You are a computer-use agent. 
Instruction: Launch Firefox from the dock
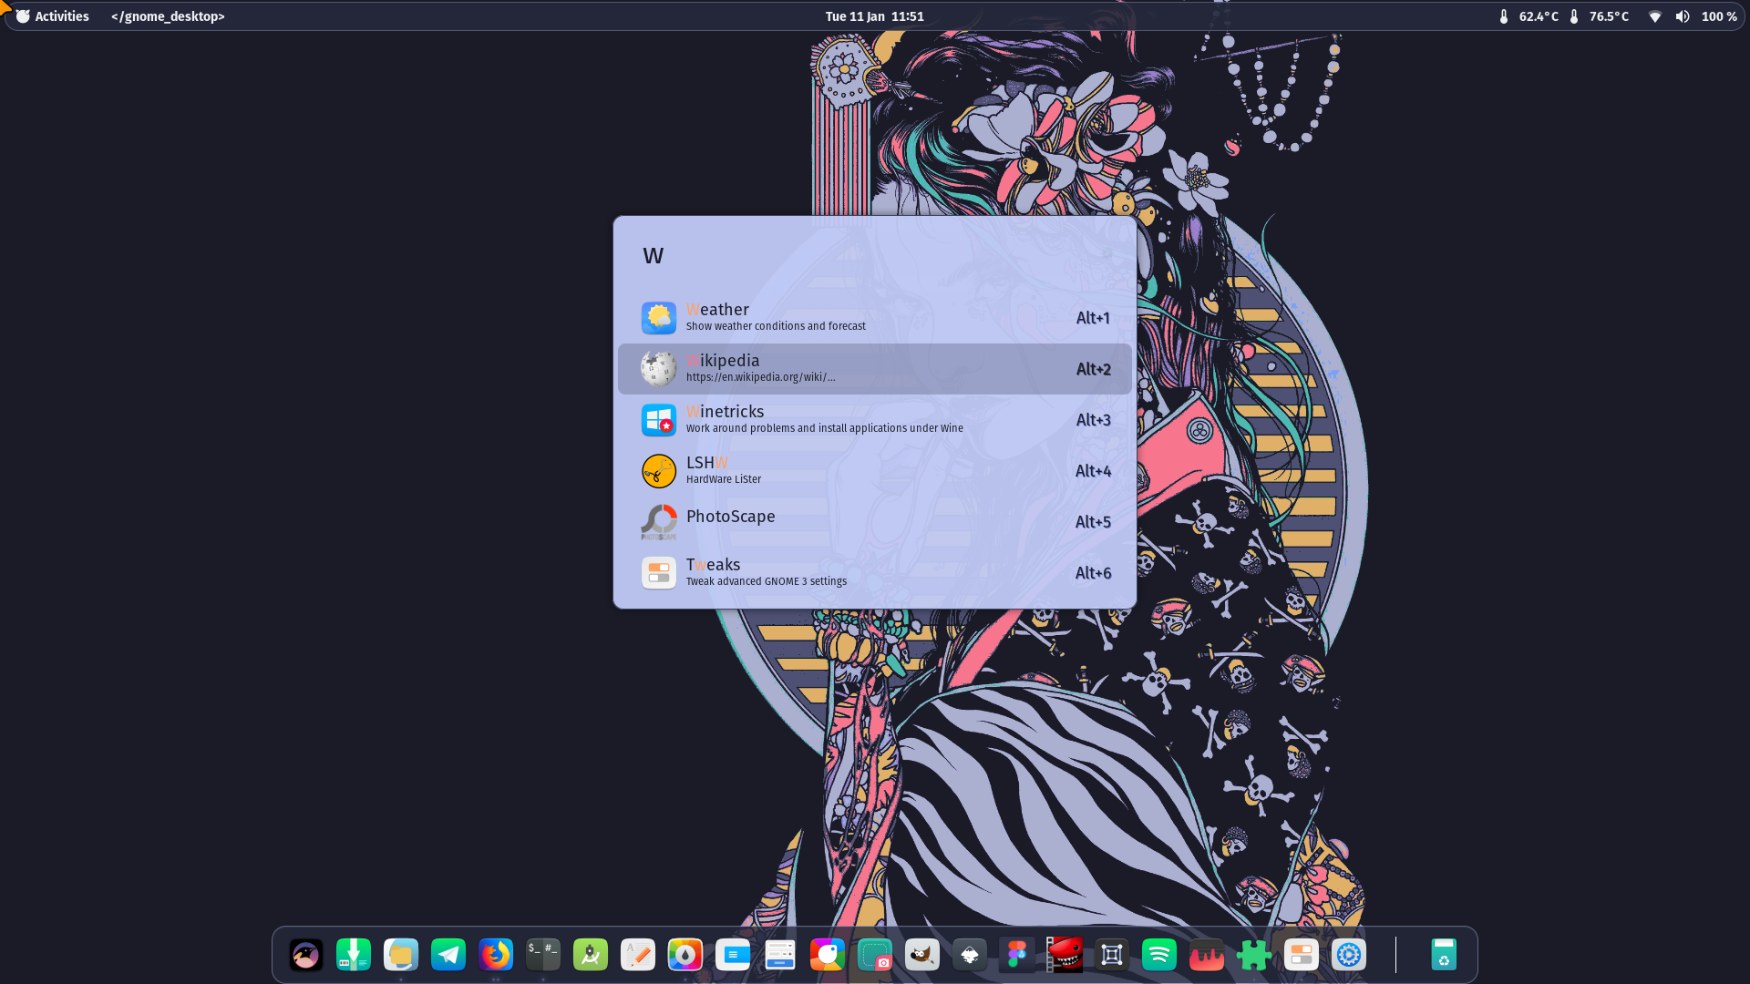coord(496,955)
